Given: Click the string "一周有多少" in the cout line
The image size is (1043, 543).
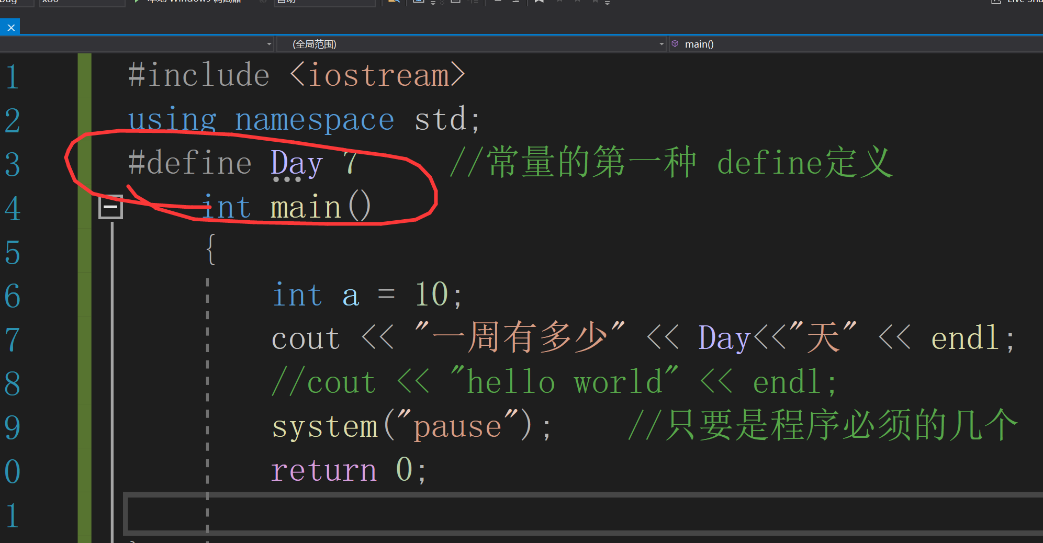Looking at the screenshot, I should click(520, 337).
